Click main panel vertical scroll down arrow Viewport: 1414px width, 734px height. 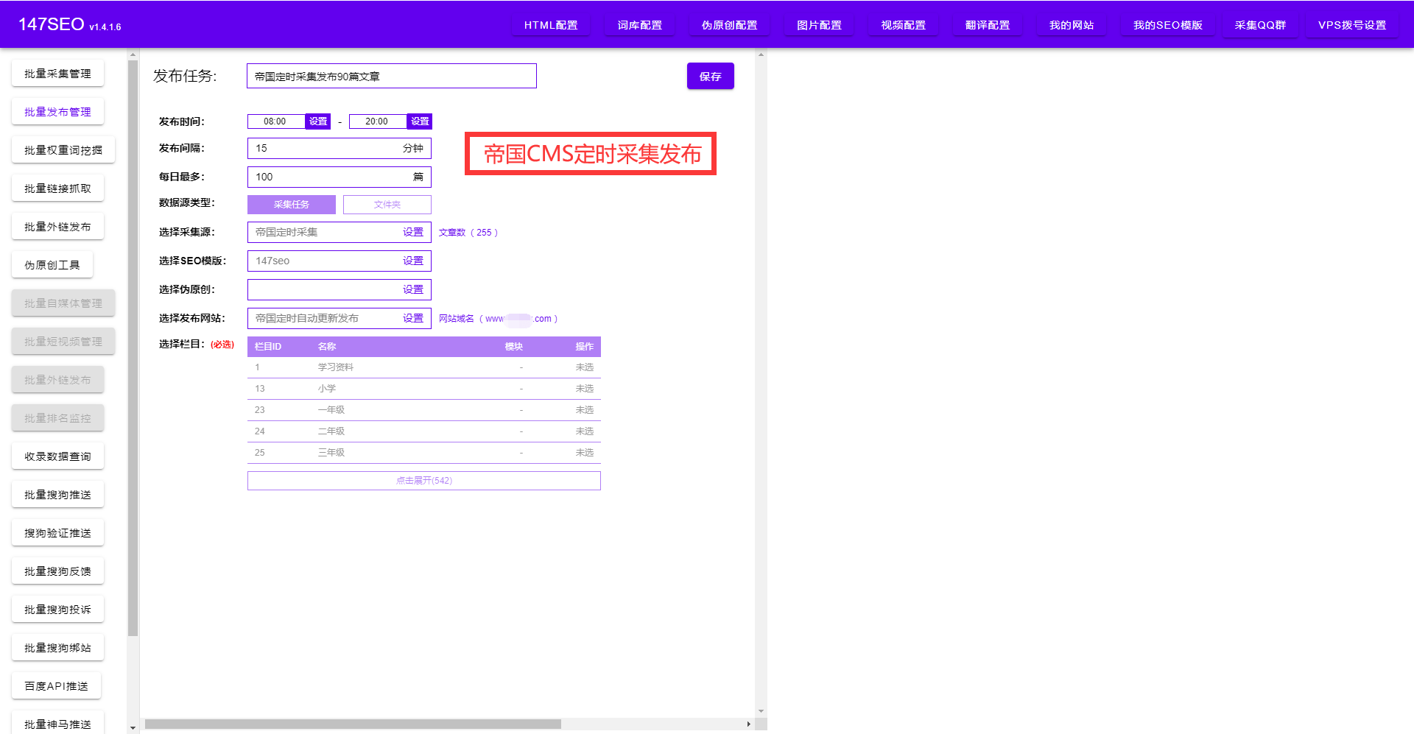(x=761, y=712)
